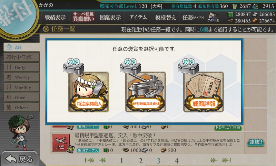Filter quests by Monthly tab
Screen dimensions: 276x166
21,87
